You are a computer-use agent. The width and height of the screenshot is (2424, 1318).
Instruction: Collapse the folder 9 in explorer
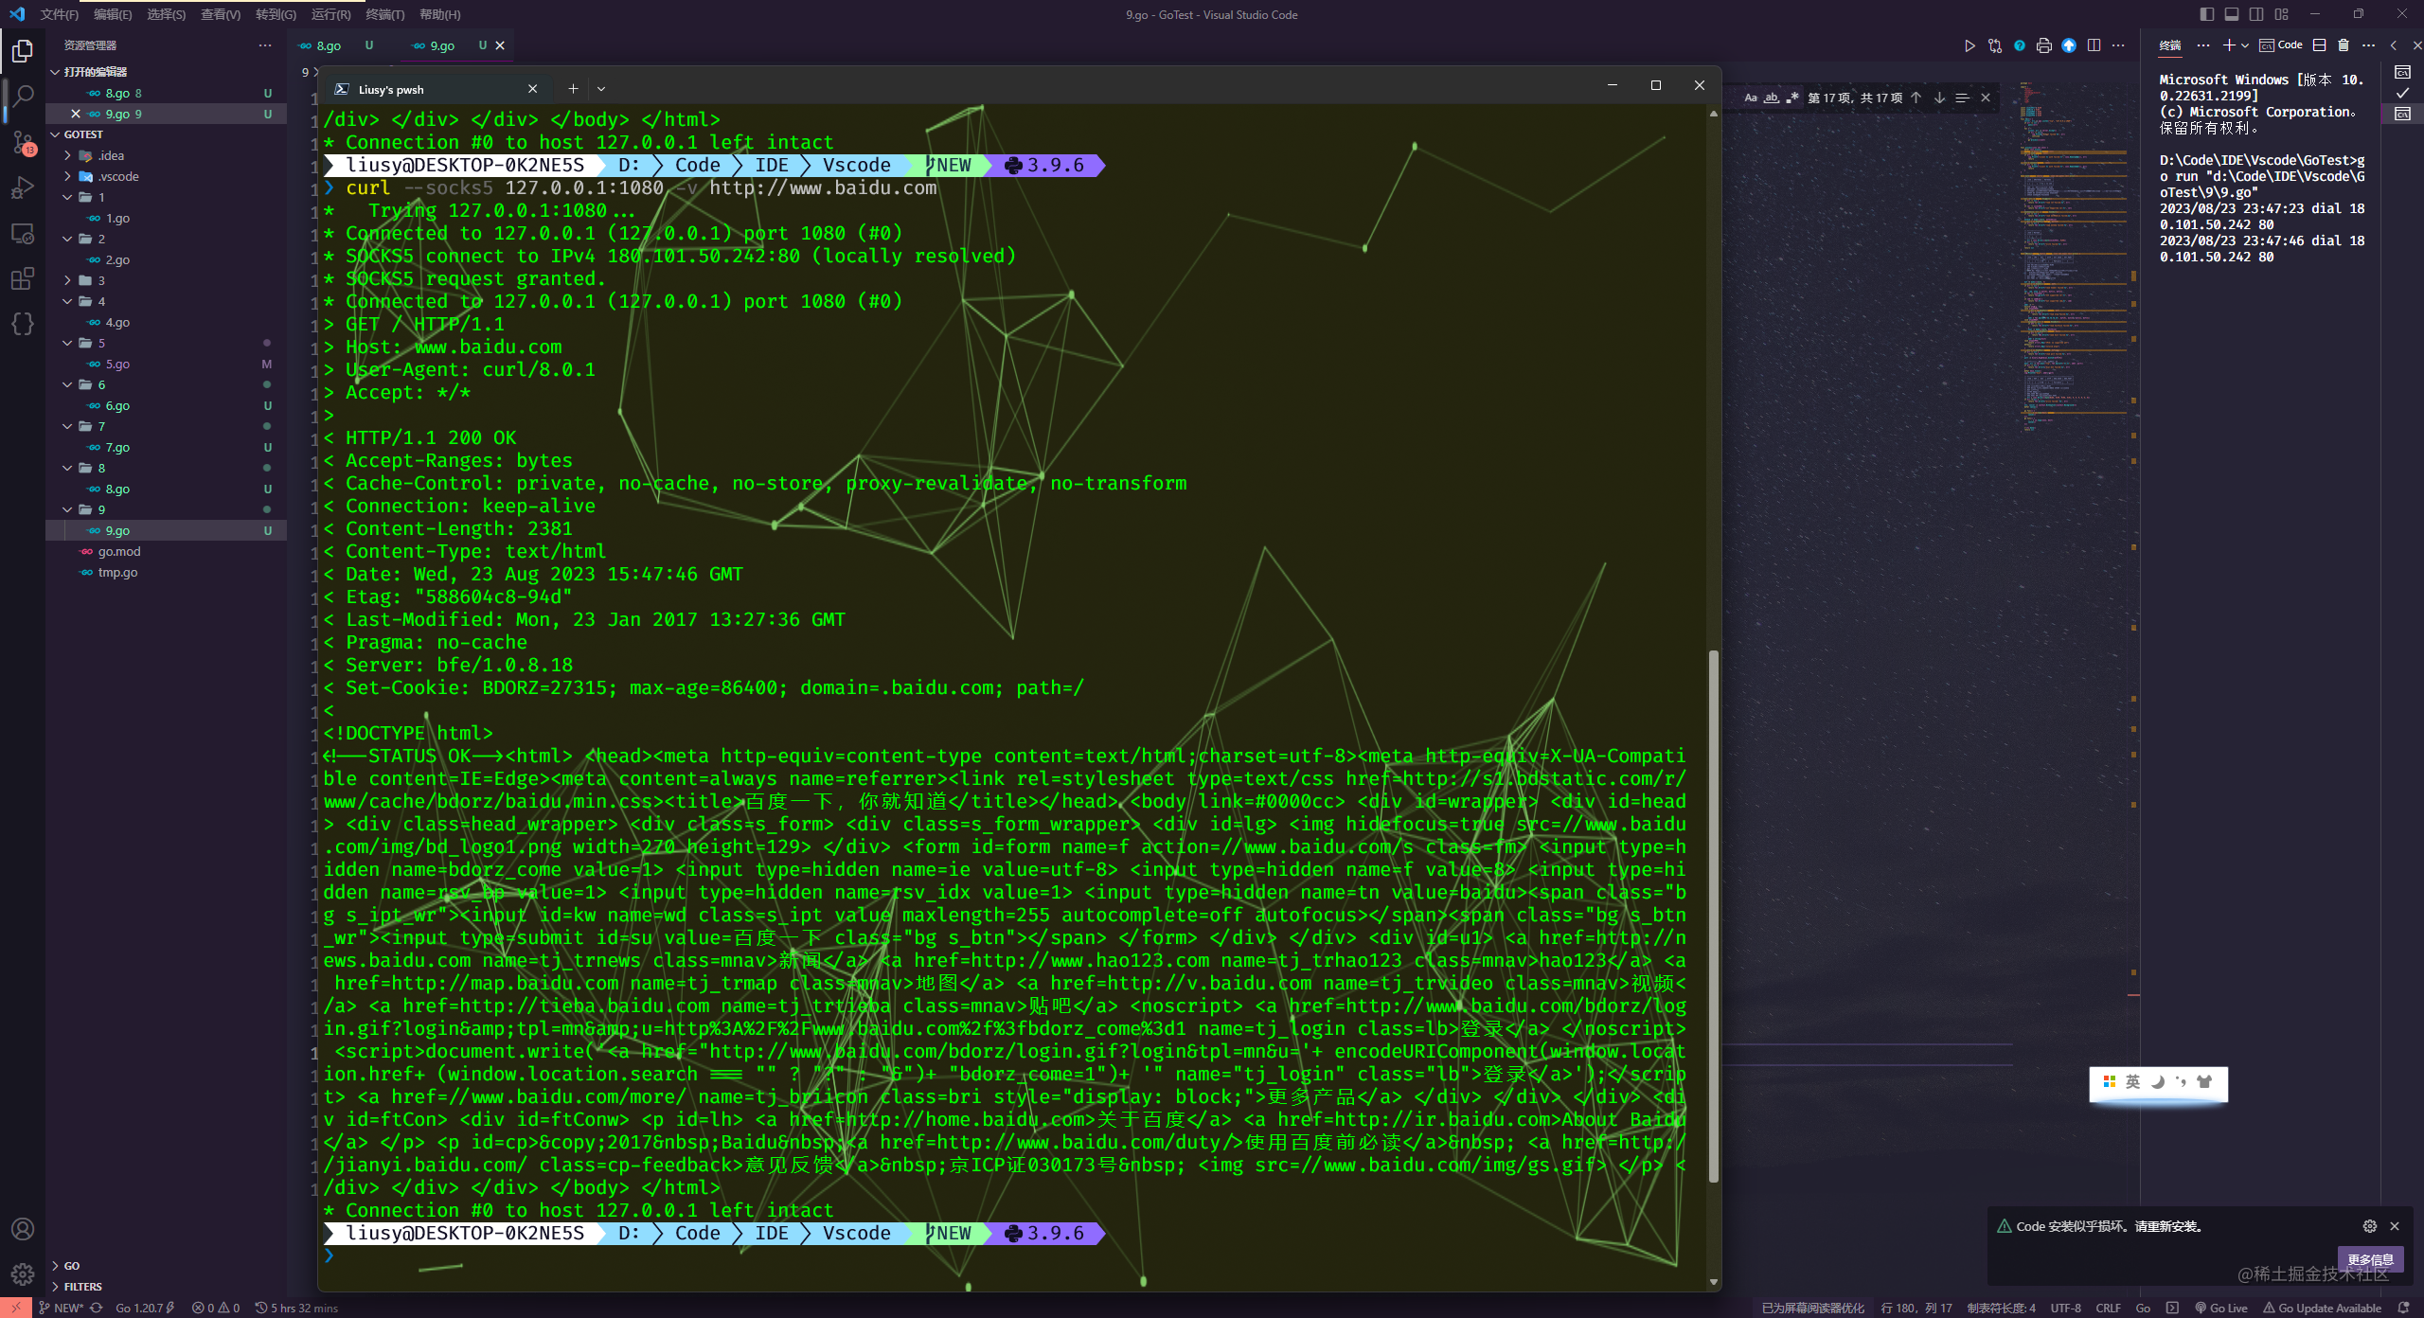(x=68, y=509)
